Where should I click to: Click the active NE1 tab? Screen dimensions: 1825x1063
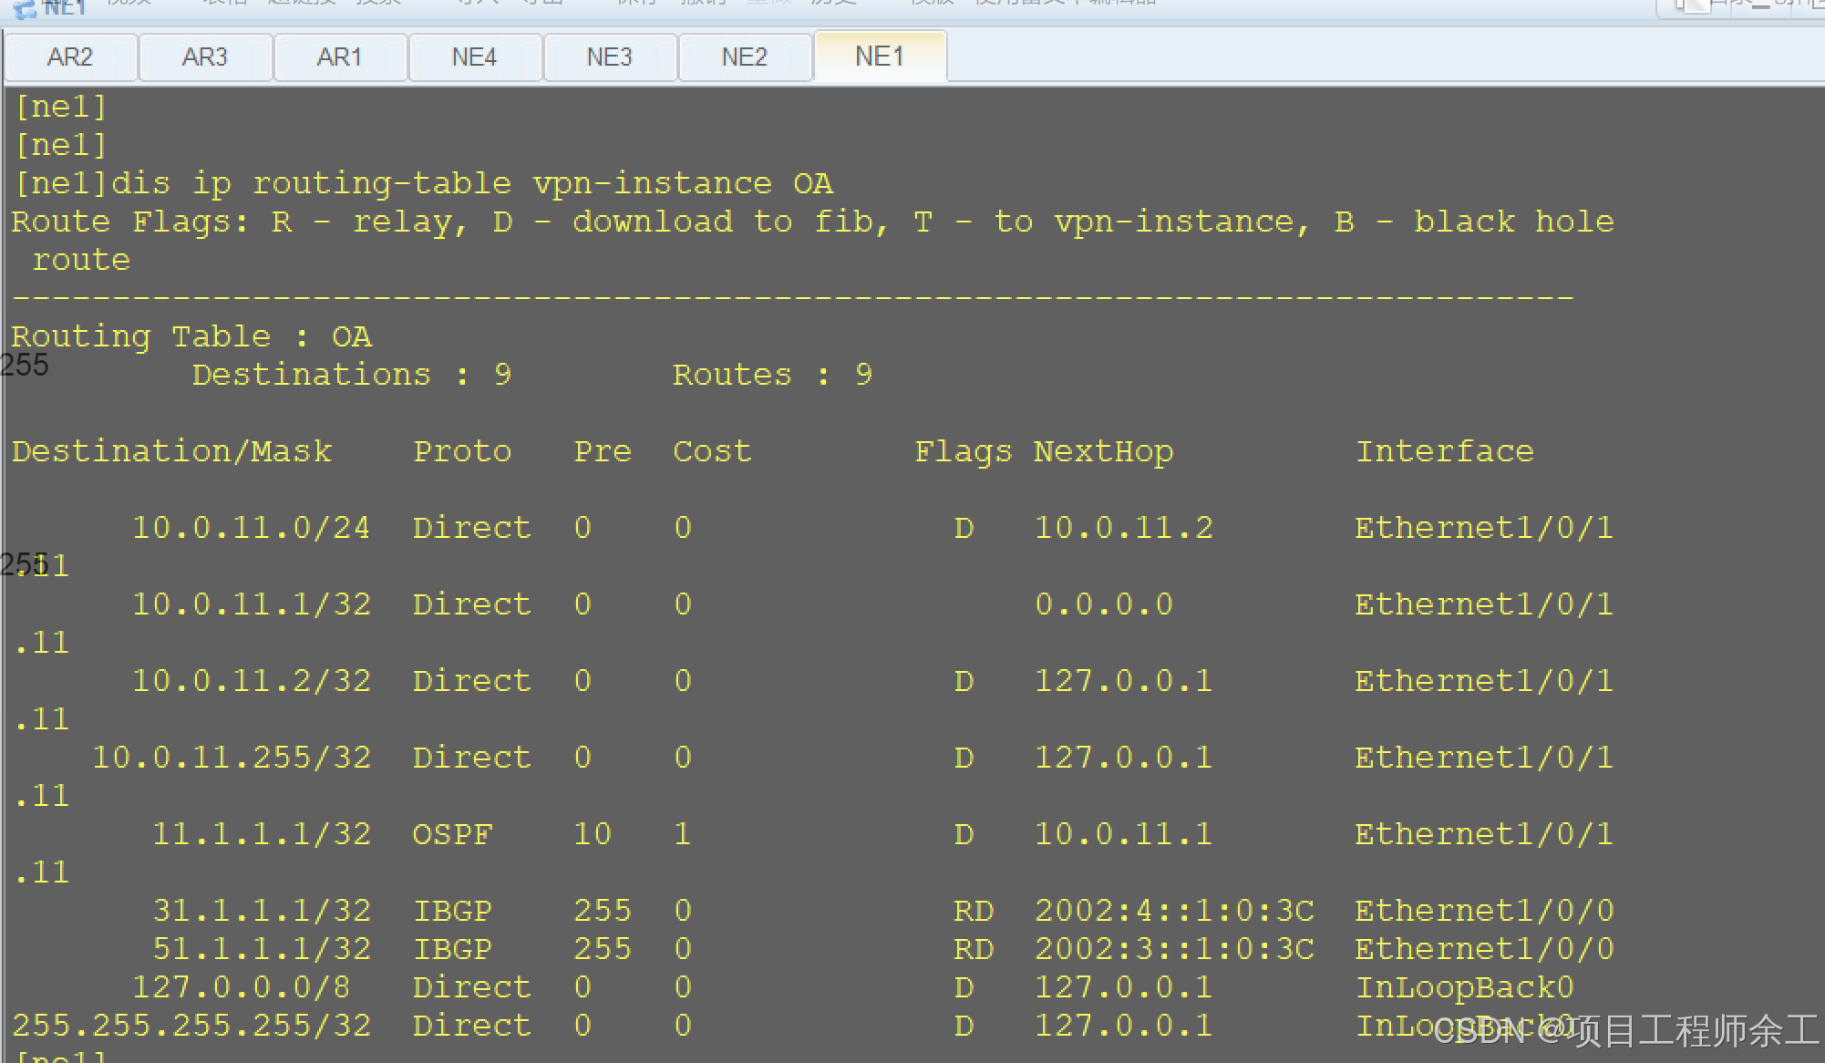(879, 57)
